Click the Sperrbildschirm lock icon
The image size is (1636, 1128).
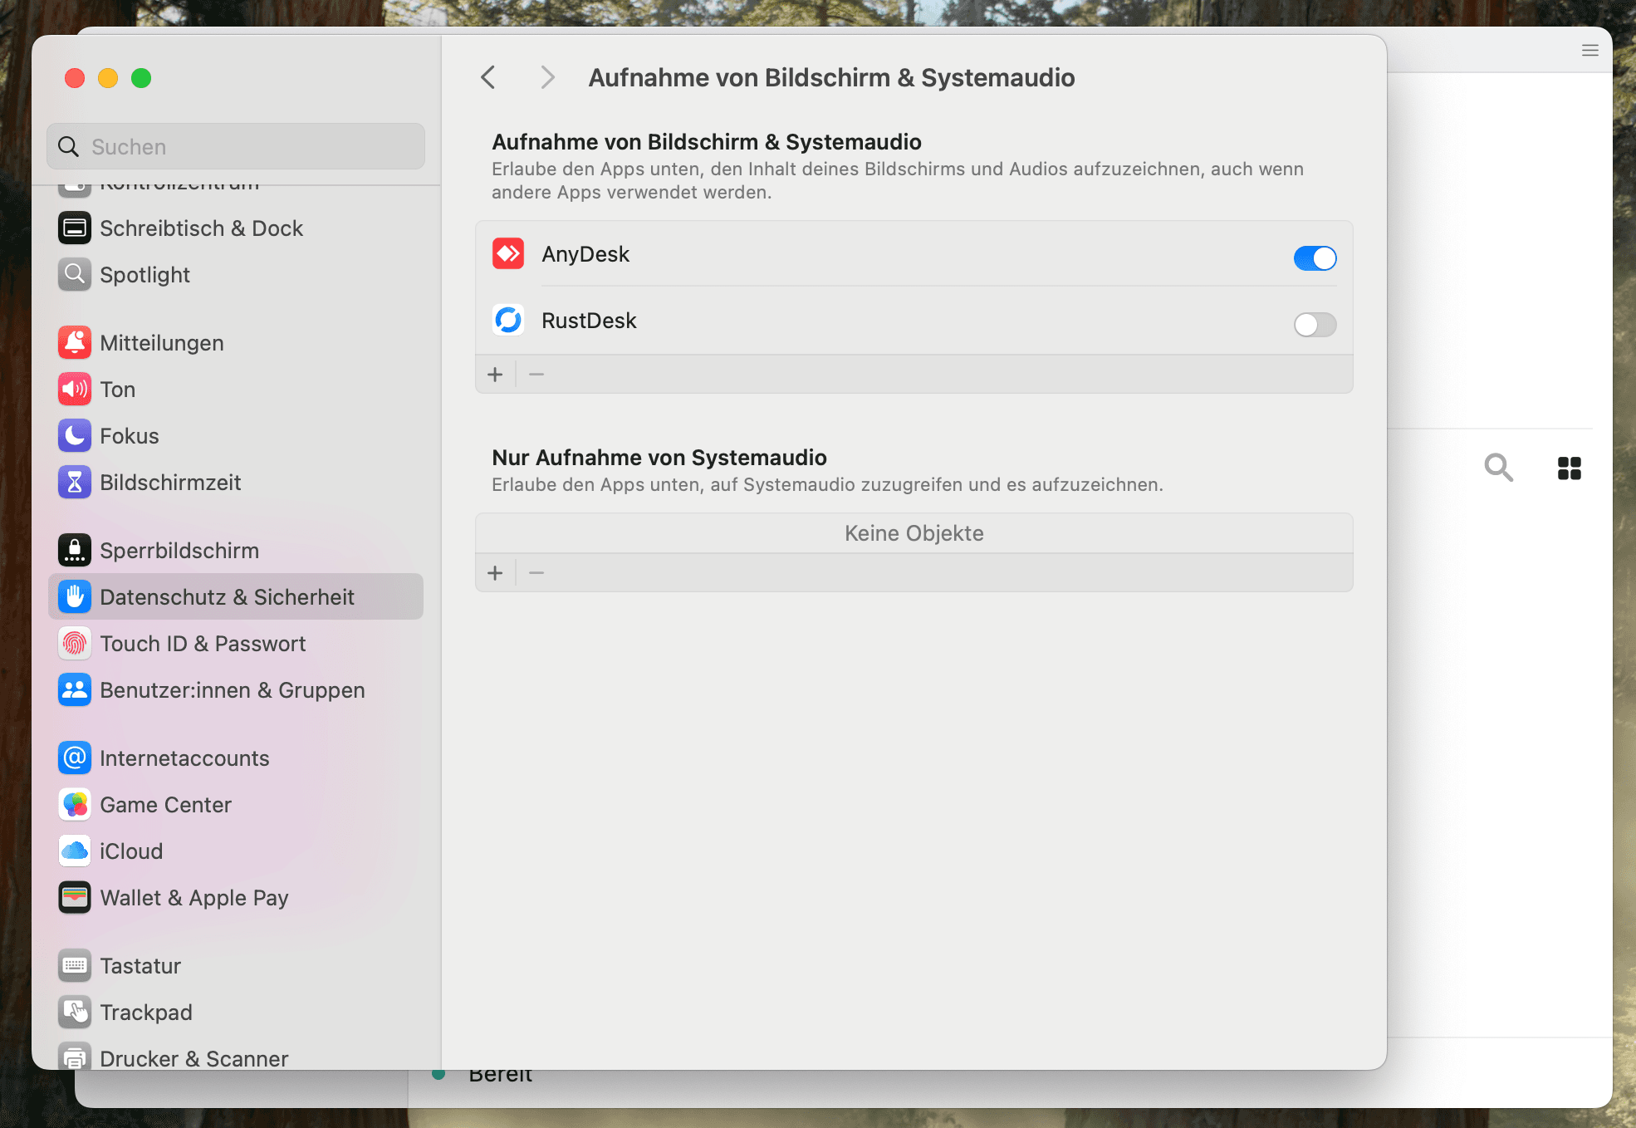(x=75, y=550)
